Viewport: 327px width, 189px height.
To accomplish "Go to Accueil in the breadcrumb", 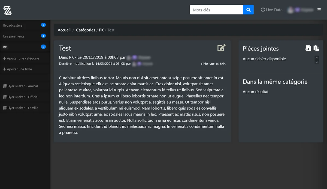I will click(64, 30).
